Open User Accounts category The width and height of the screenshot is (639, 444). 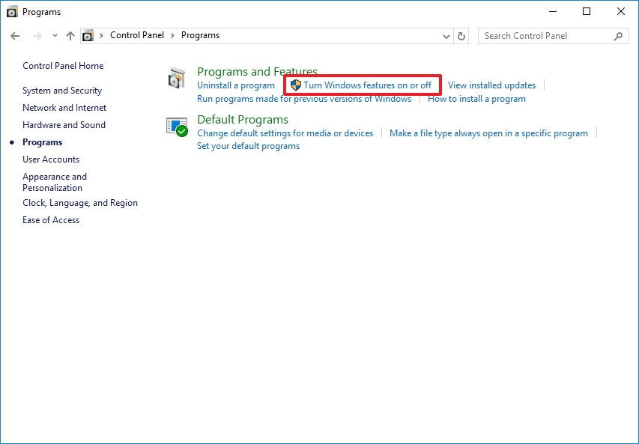[51, 159]
